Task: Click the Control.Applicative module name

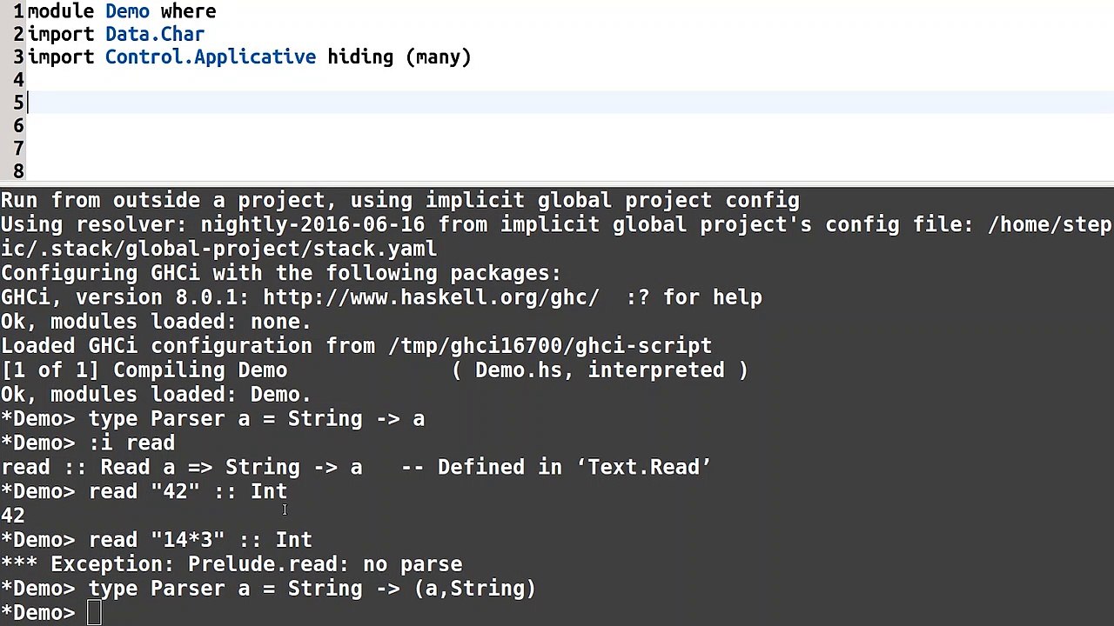Action: pyautogui.click(x=211, y=57)
